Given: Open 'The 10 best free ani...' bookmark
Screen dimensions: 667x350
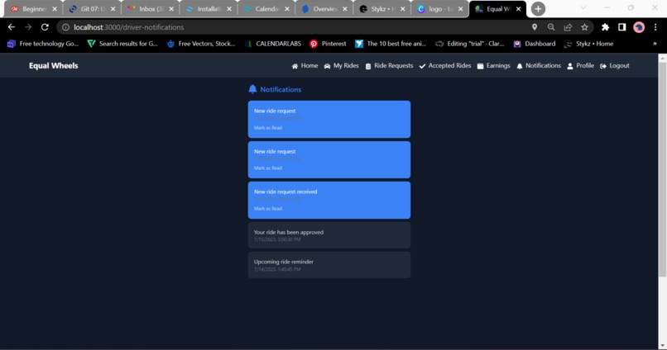Looking at the screenshot, I should [x=391, y=44].
